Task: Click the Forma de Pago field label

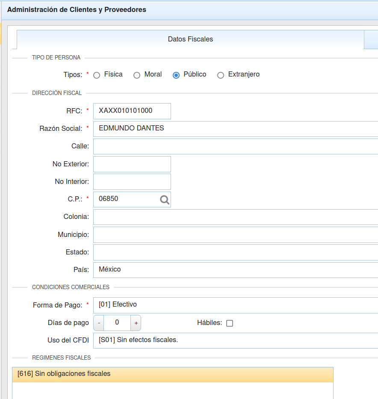Action: click(x=57, y=305)
